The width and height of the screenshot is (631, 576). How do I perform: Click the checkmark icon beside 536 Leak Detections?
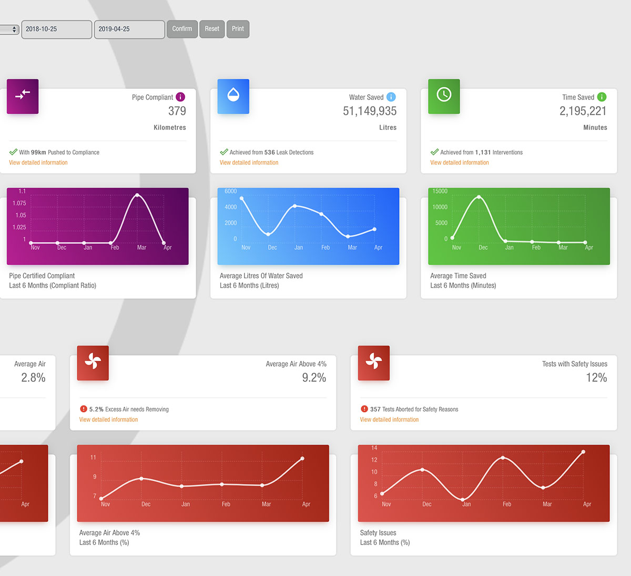[225, 152]
